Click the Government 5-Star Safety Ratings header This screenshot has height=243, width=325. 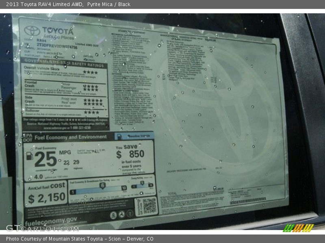64,63
